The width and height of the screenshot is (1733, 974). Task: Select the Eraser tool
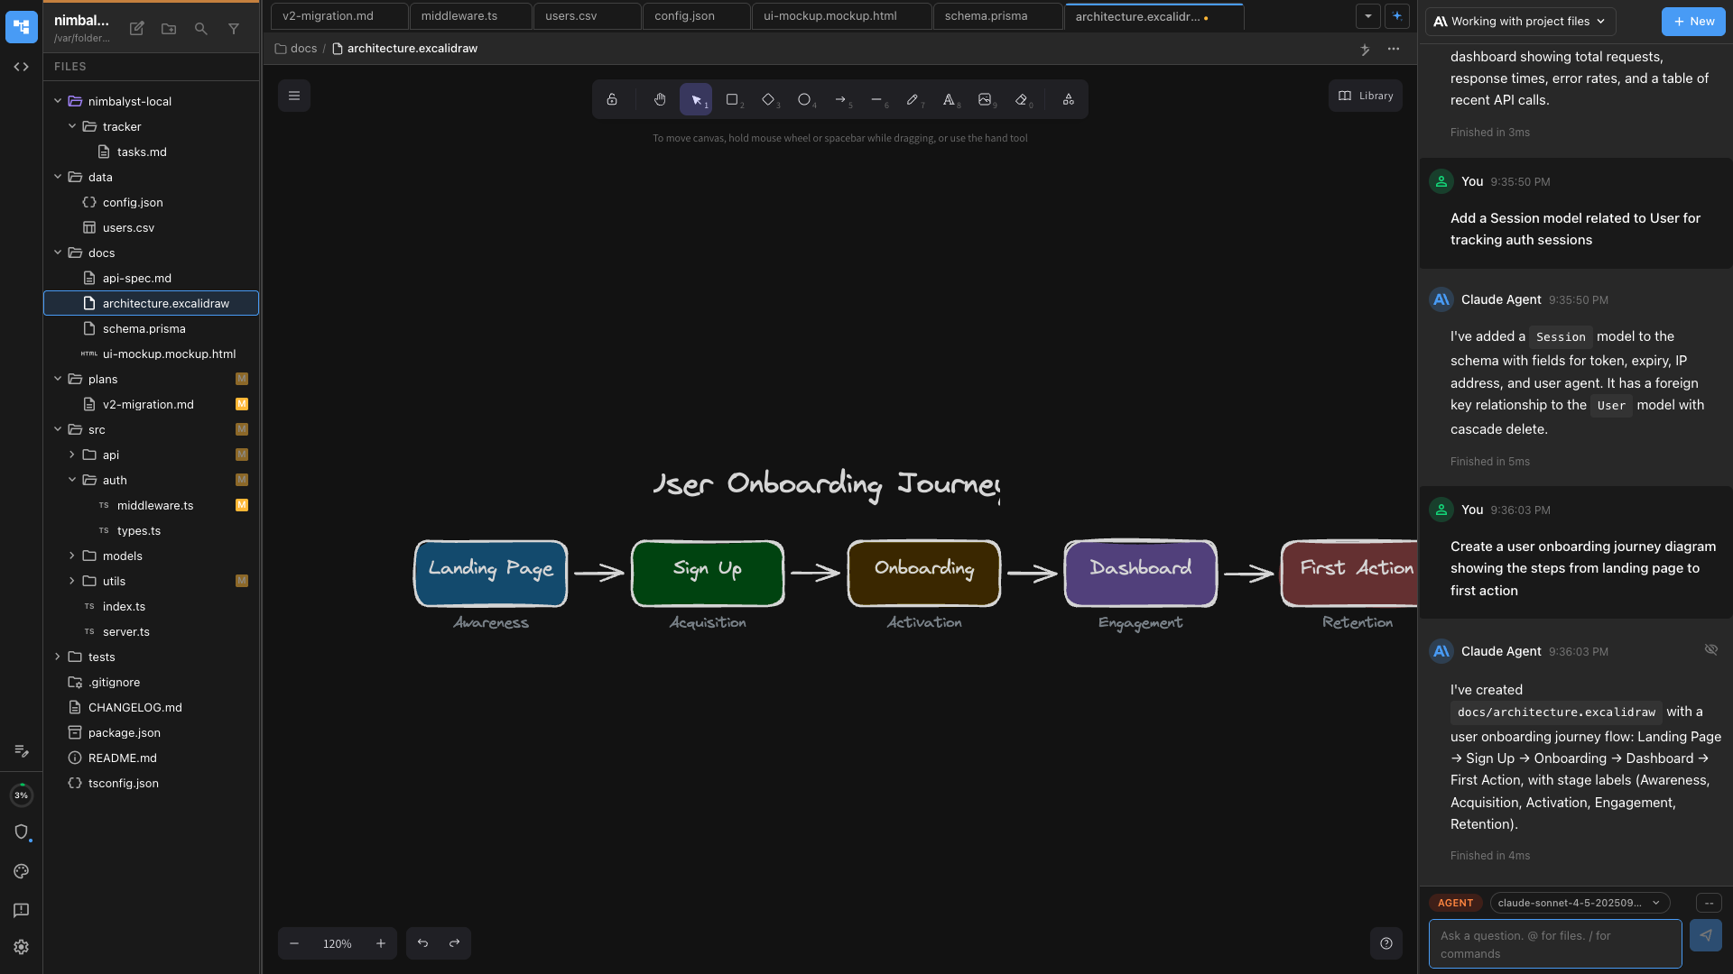tap(1022, 99)
